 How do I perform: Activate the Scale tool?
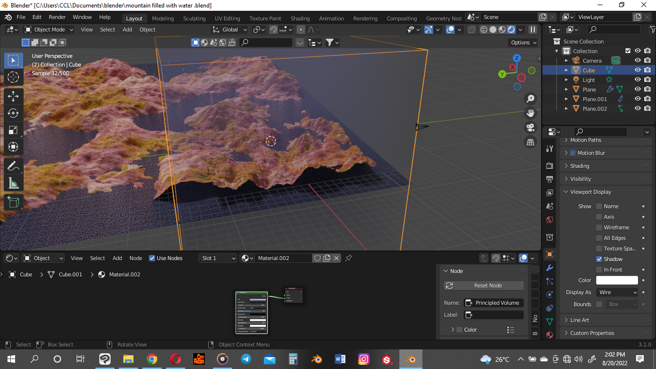click(x=13, y=130)
